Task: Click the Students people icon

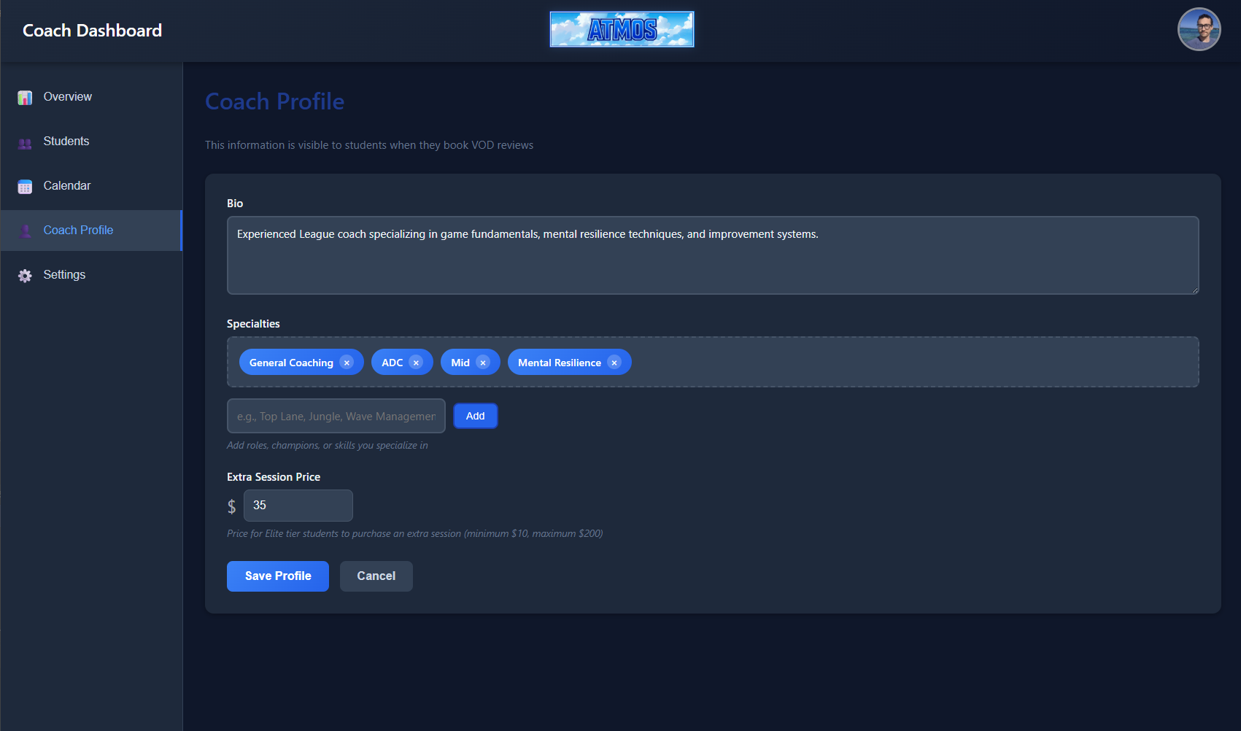Action: (x=25, y=143)
